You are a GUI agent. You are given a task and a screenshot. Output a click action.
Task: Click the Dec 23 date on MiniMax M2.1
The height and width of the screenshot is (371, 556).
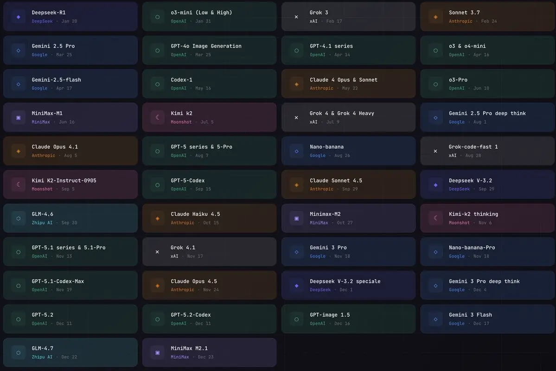point(205,357)
